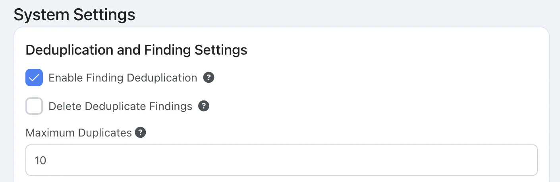This screenshot has width=560, height=182.
Task: Click question mark next to Delete Deduplicate Findings
Action: point(204,106)
